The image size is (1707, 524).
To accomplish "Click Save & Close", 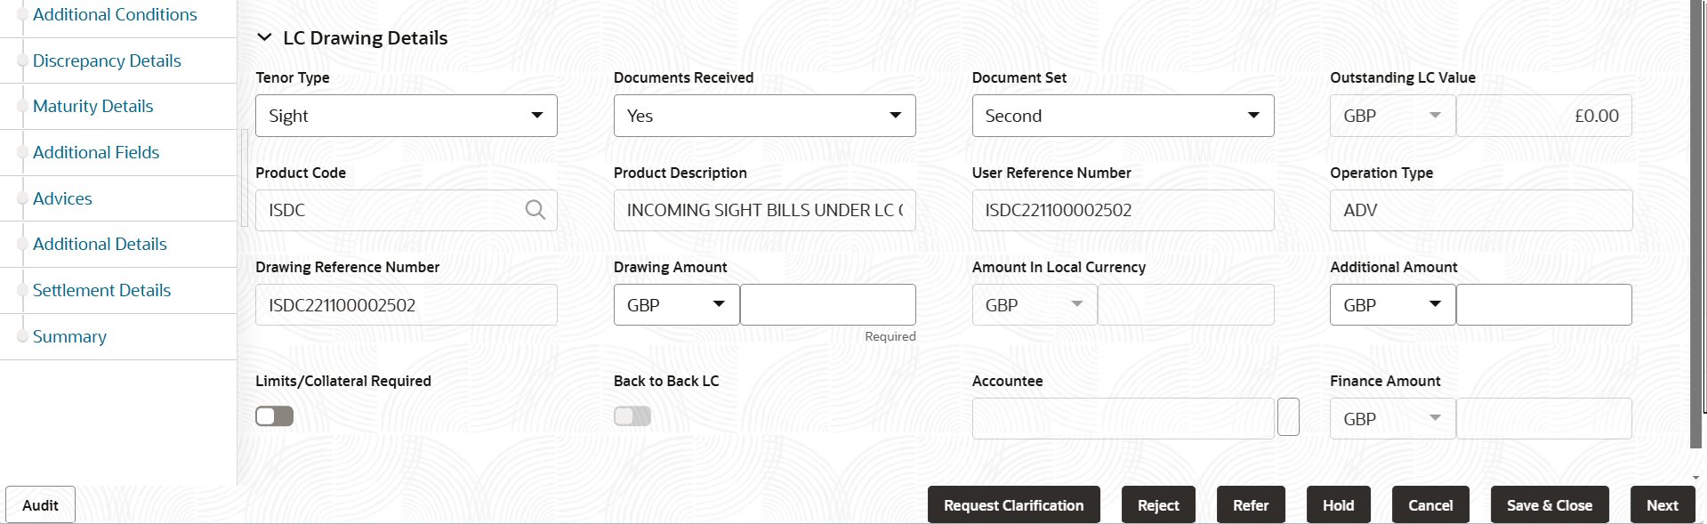I will tap(1550, 504).
